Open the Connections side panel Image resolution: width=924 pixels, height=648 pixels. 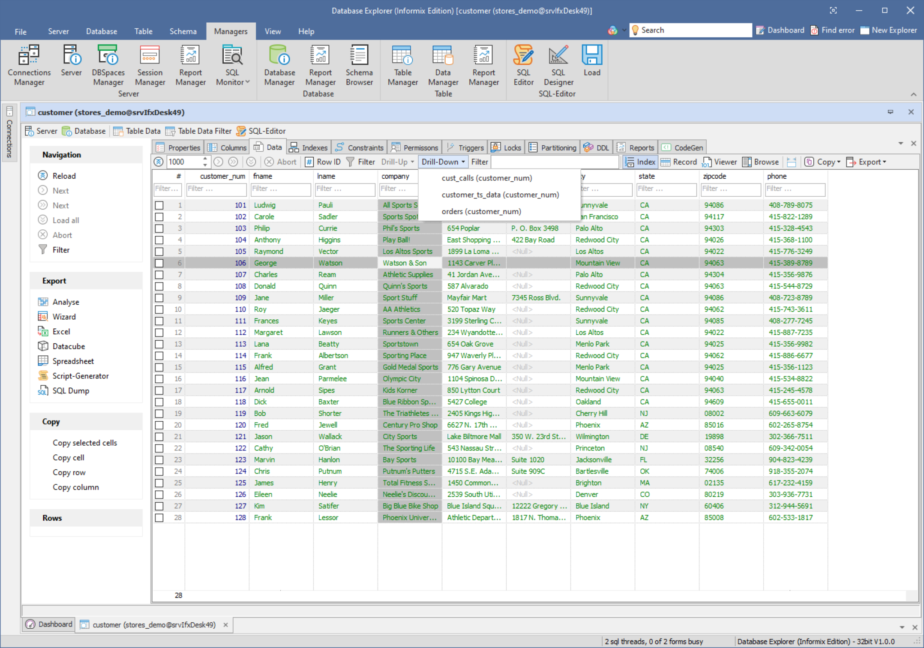[9, 132]
